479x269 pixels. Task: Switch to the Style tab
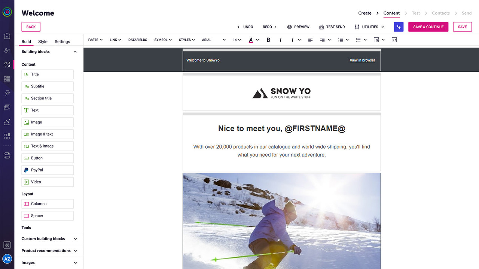tap(43, 41)
